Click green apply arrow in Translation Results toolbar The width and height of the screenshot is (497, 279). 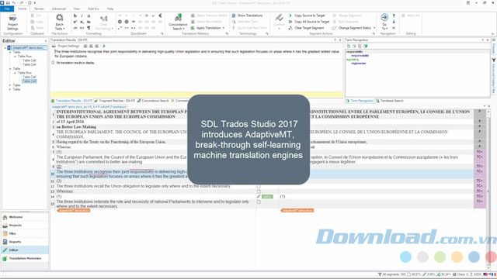pyautogui.click(x=104, y=46)
